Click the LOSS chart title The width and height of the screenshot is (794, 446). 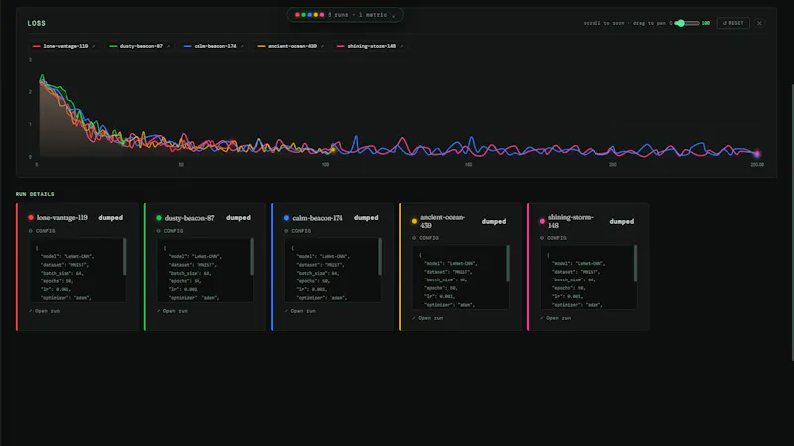point(36,23)
